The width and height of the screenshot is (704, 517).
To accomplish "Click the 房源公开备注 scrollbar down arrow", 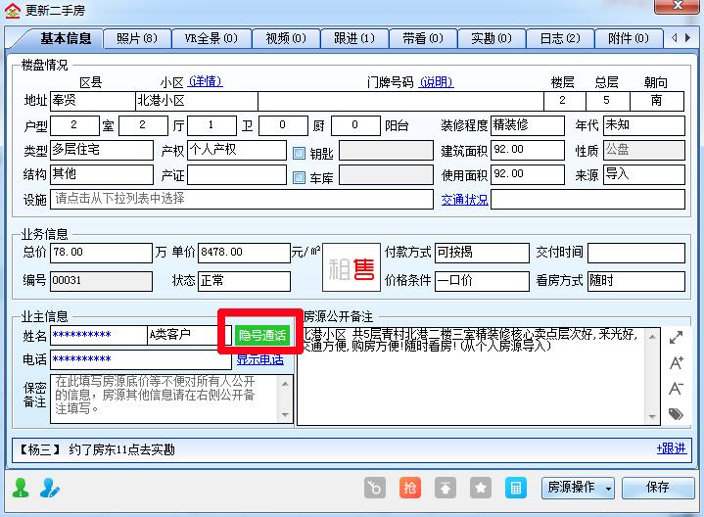I will click(652, 417).
